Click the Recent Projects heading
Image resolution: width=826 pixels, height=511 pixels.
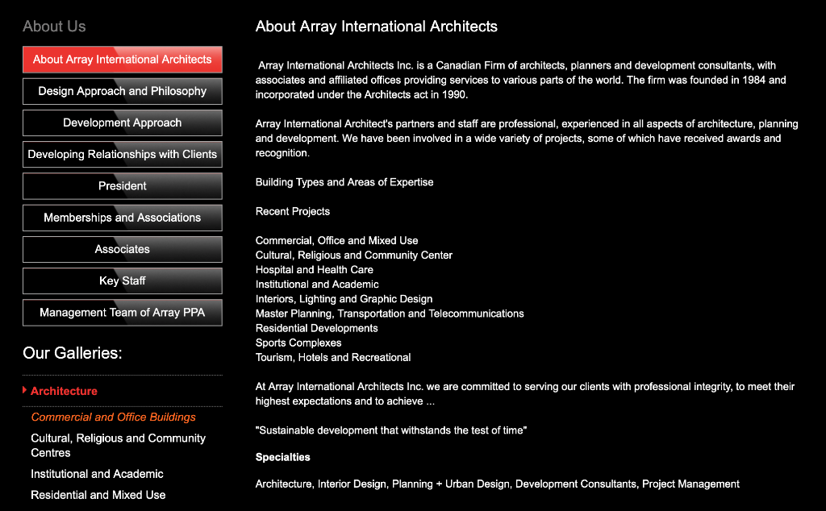pos(292,211)
